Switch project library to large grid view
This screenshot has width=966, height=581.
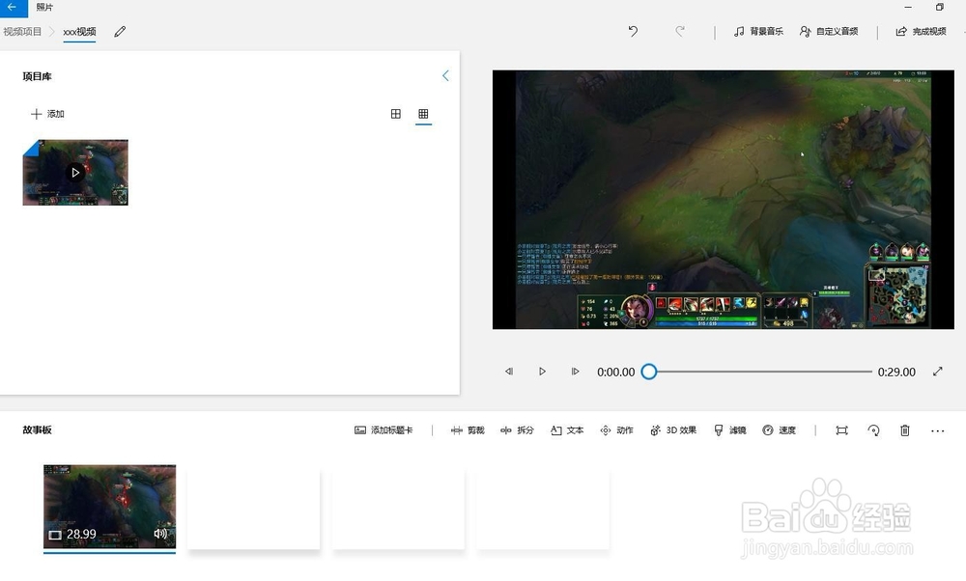tap(396, 113)
